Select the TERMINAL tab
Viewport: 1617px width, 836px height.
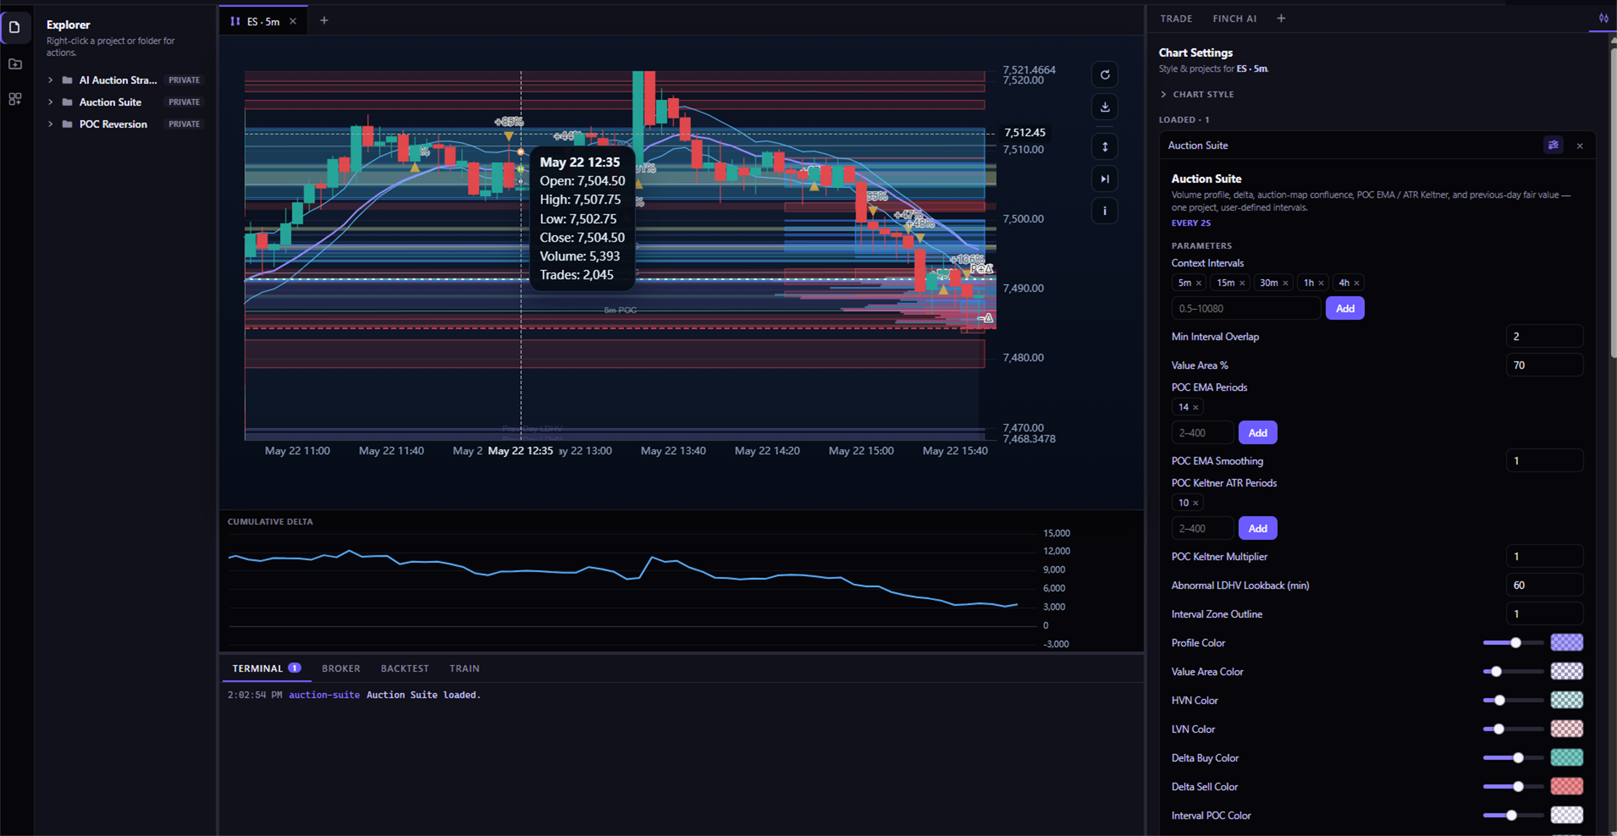266,668
